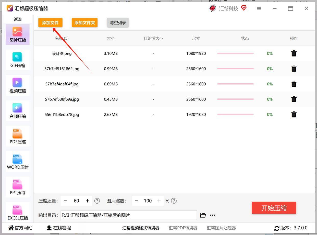
Task: Open the PPT压缩 tool
Action: [18, 187]
